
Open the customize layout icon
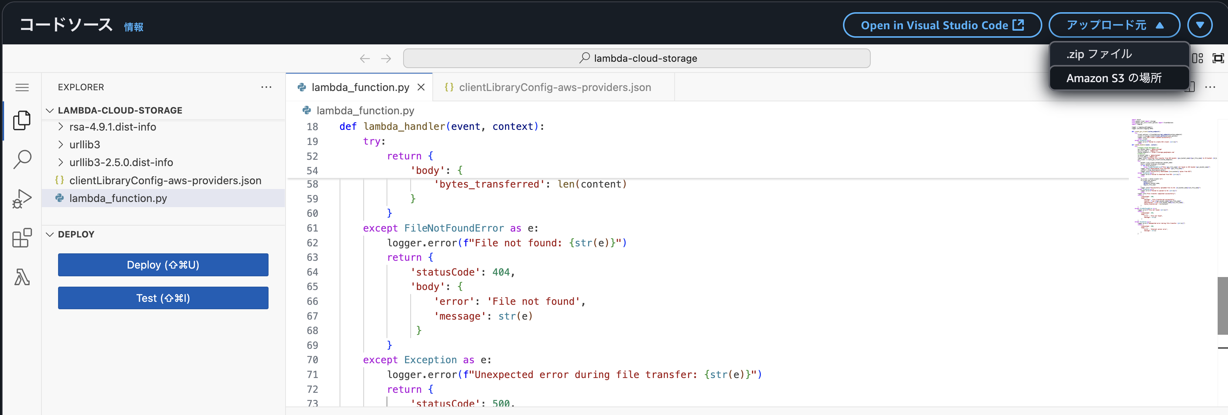(1198, 58)
